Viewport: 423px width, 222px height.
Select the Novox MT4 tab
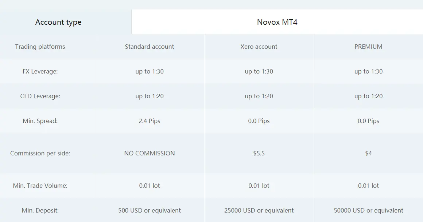coord(277,22)
